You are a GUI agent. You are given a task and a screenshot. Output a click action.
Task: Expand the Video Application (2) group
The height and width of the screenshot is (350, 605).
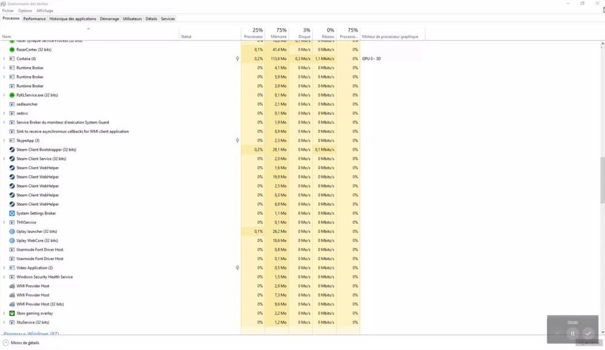coord(4,268)
